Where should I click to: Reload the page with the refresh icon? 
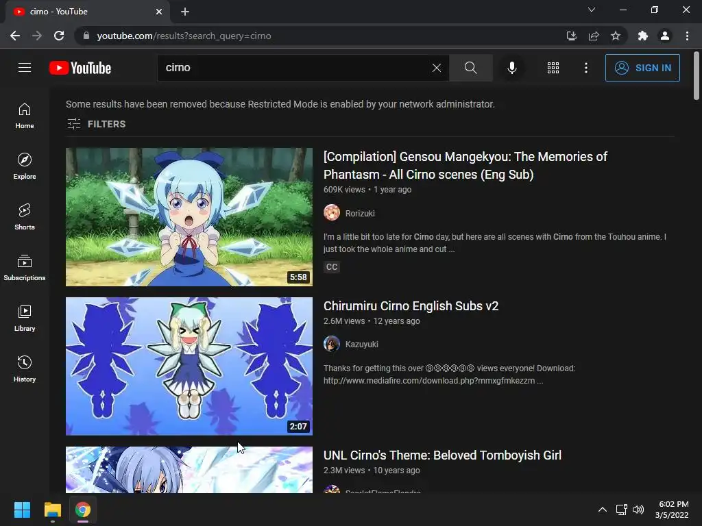[x=59, y=36]
